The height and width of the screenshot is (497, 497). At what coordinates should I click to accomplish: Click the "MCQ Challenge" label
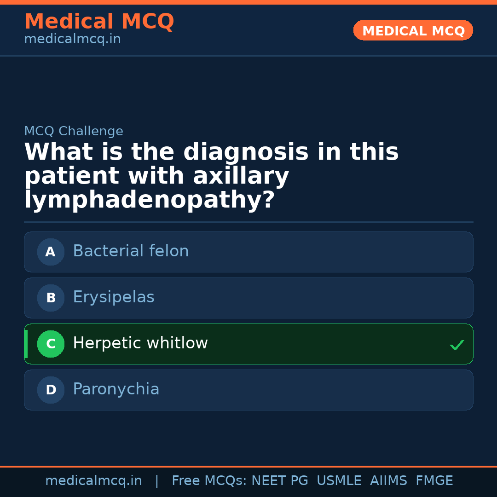tap(74, 131)
